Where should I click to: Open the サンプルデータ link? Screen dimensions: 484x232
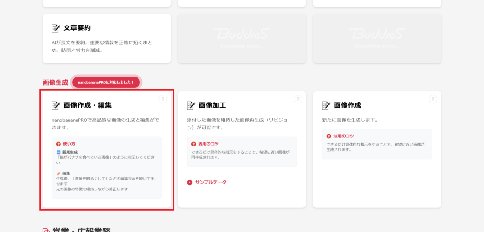click(211, 182)
